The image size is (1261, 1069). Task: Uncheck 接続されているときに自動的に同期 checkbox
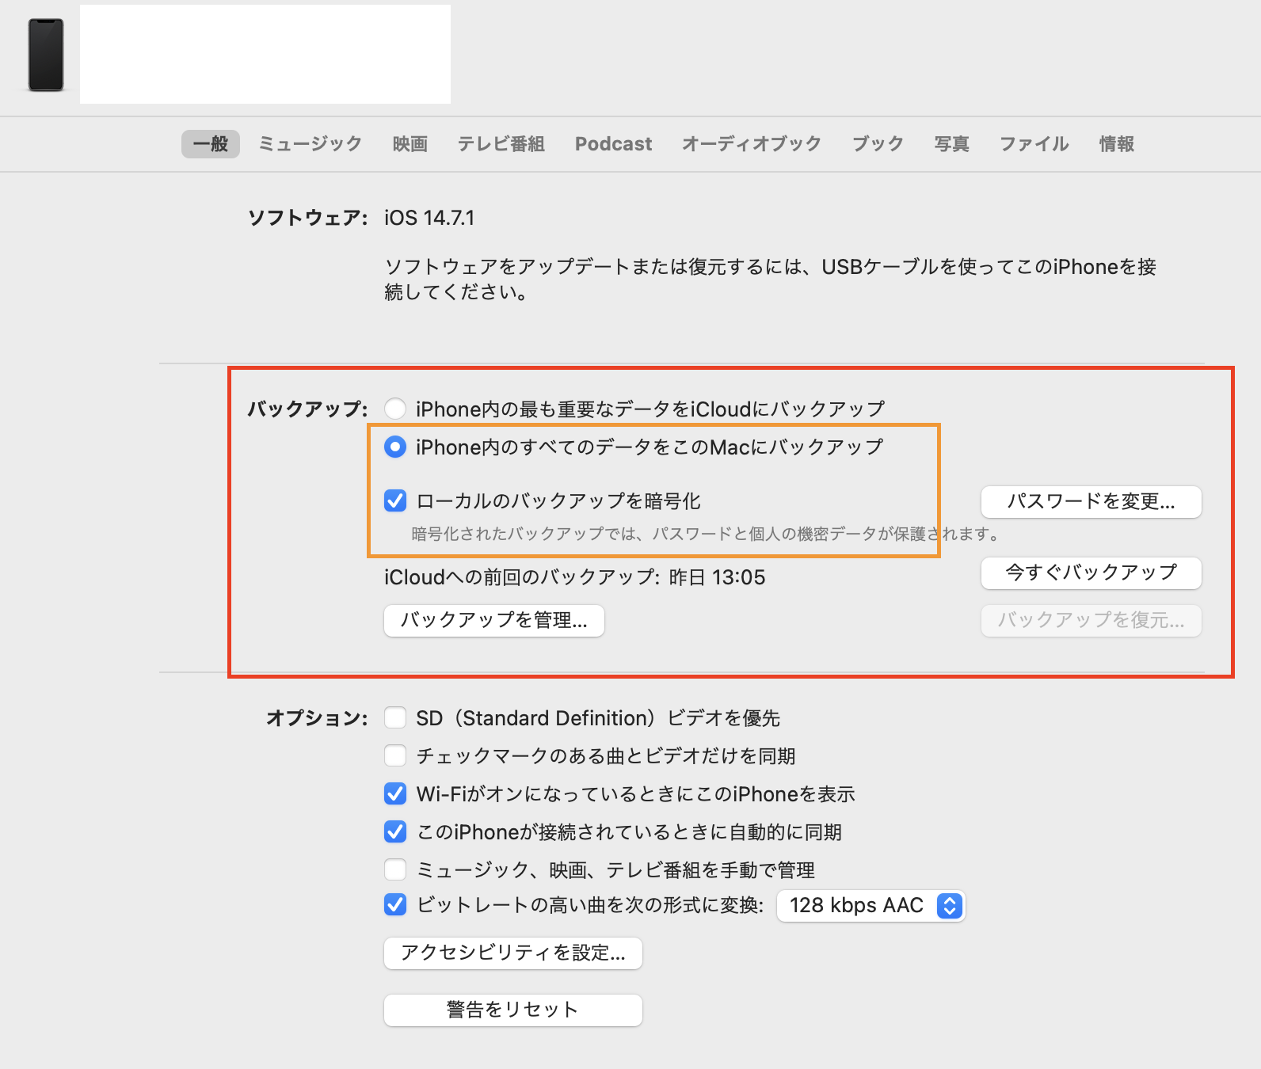395,831
